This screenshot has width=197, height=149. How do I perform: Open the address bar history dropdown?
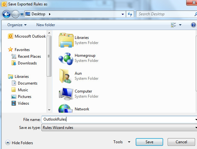coord(123,14)
